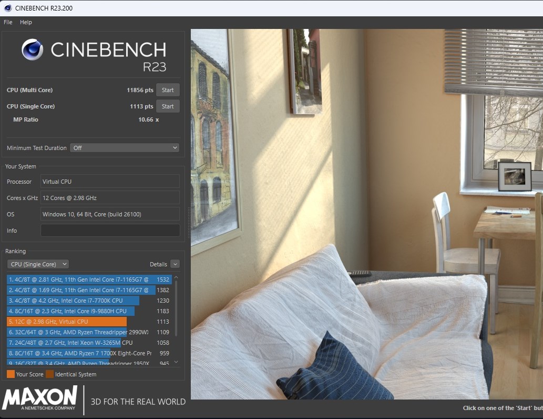Click the Cinebench sphere logo

click(x=32, y=49)
